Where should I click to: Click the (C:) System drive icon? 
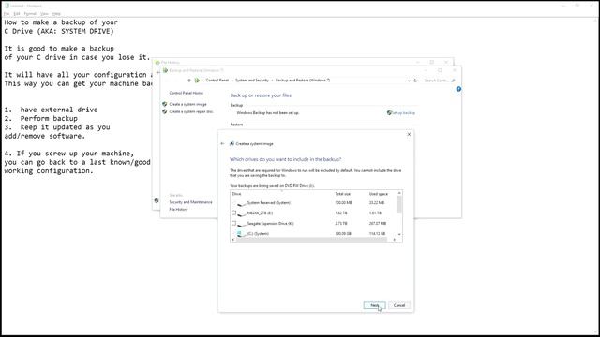(x=241, y=233)
